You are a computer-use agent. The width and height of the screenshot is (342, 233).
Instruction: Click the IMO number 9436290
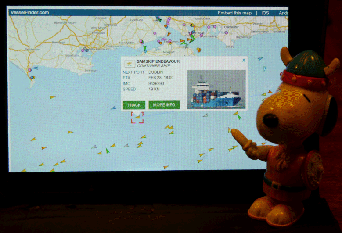pos(156,83)
